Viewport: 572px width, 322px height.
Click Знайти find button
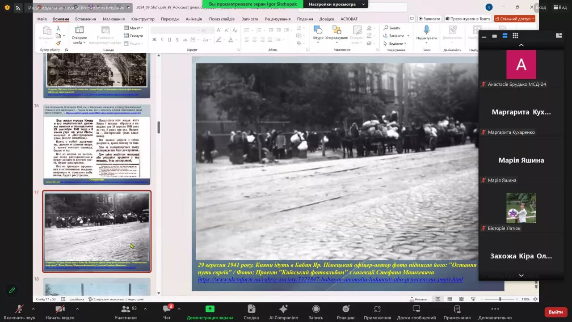pos(392,28)
